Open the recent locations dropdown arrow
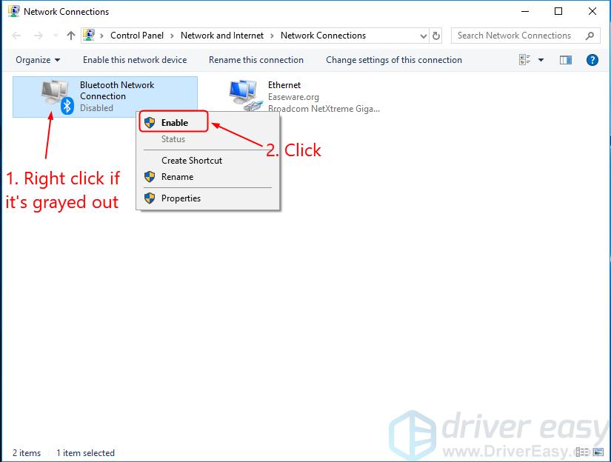The width and height of the screenshot is (611, 462). coord(54,36)
